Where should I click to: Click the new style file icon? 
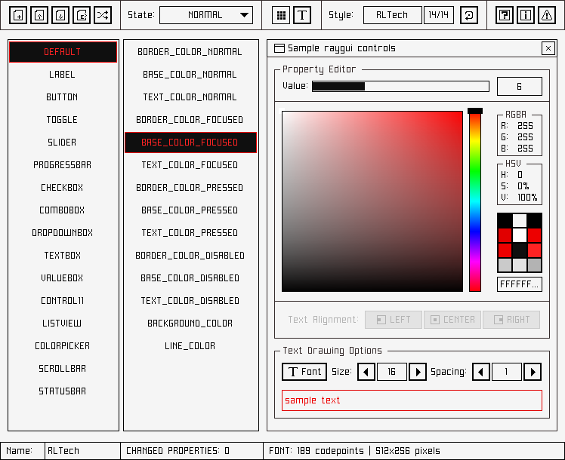pos(18,15)
